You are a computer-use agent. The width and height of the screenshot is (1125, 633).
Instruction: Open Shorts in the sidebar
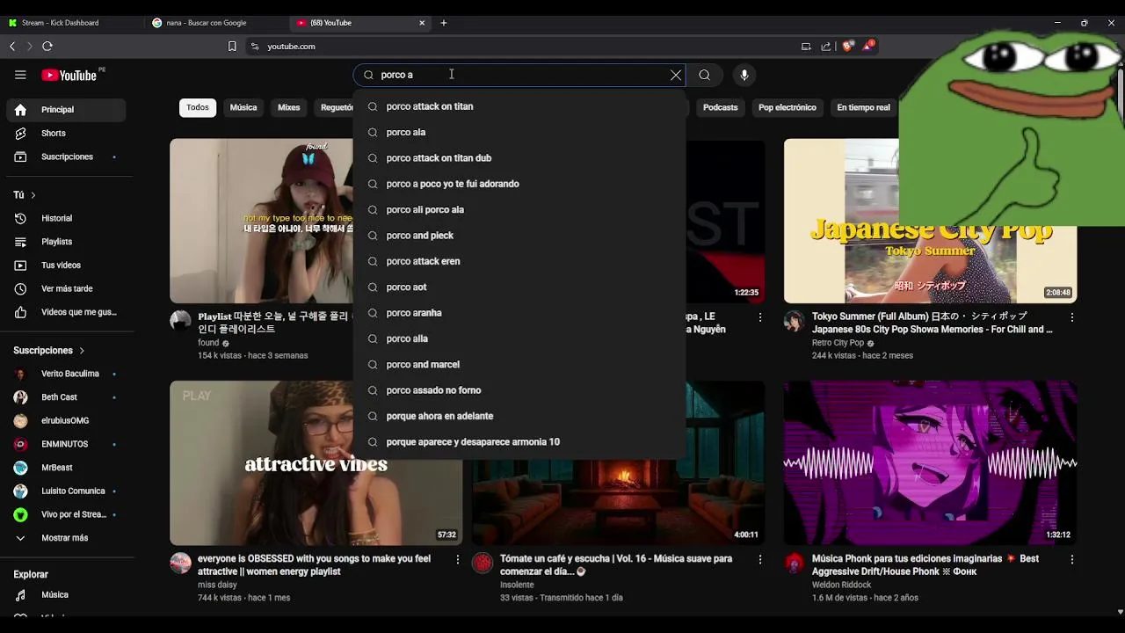point(67,134)
